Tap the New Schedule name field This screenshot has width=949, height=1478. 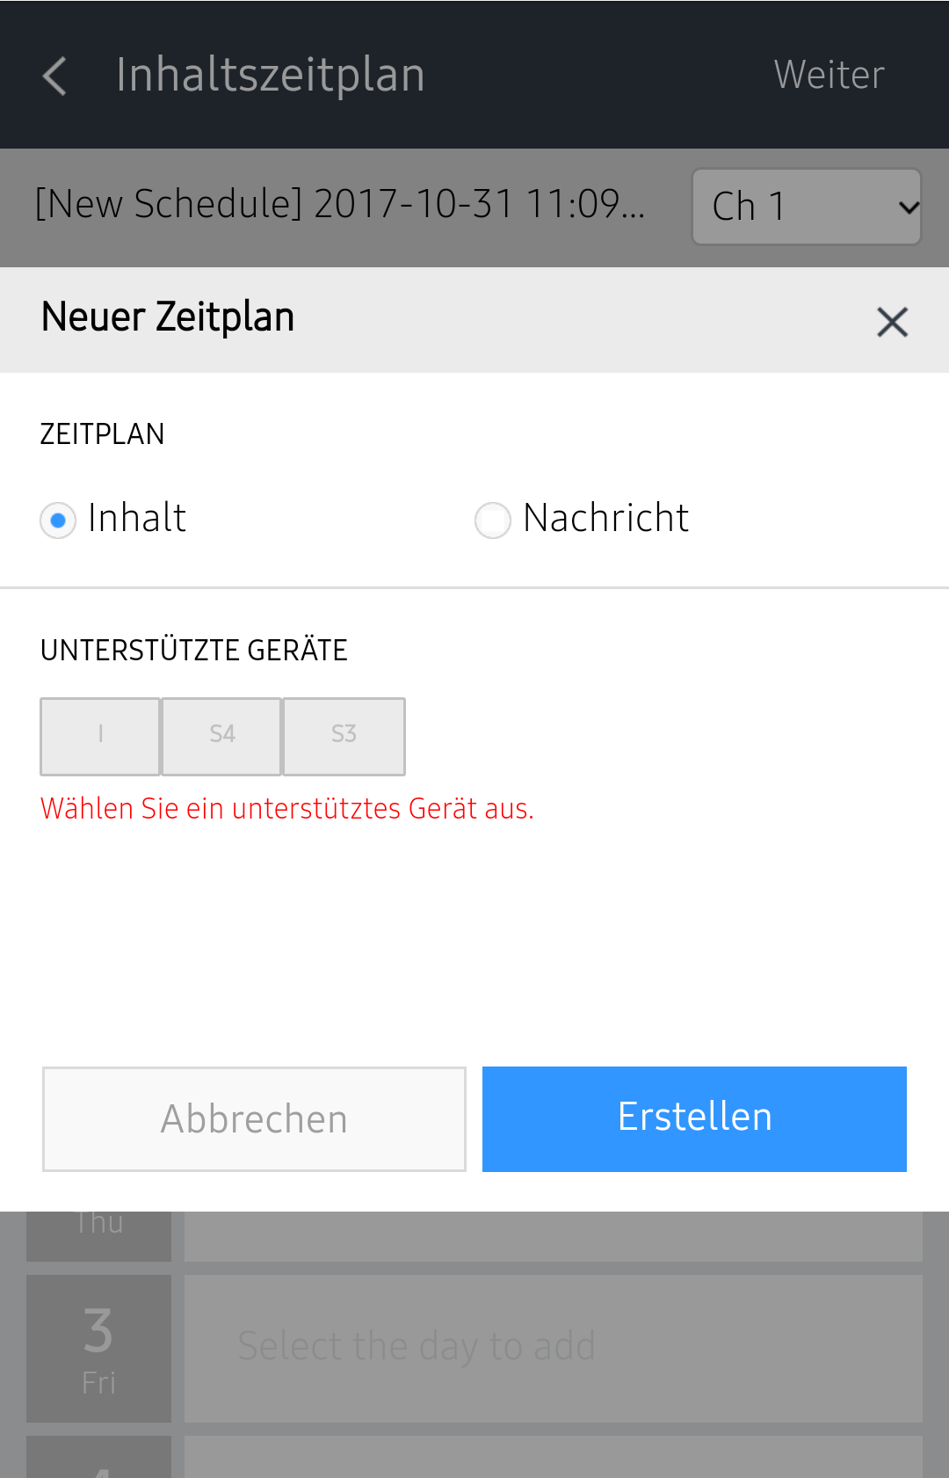(x=340, y=205)
